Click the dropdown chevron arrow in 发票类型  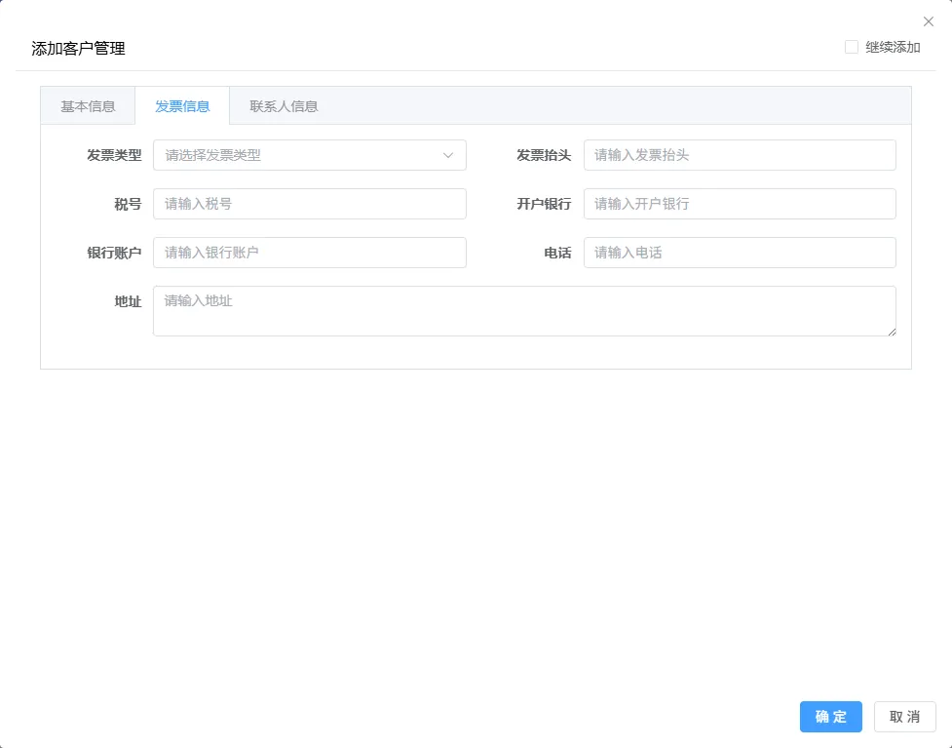[448, 156]
